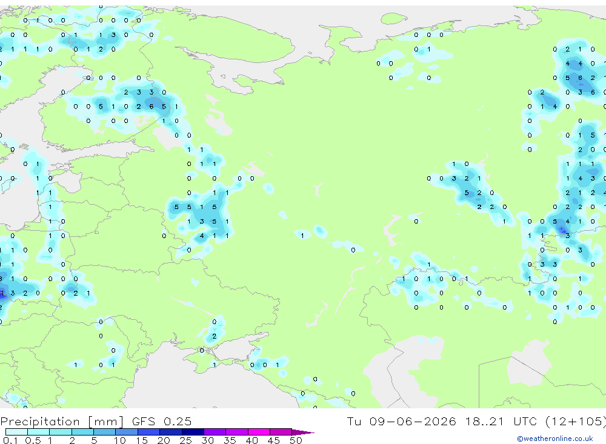
Task: Click the 18..21 UTC (12+105) forecast time
Action: [535, 421]
